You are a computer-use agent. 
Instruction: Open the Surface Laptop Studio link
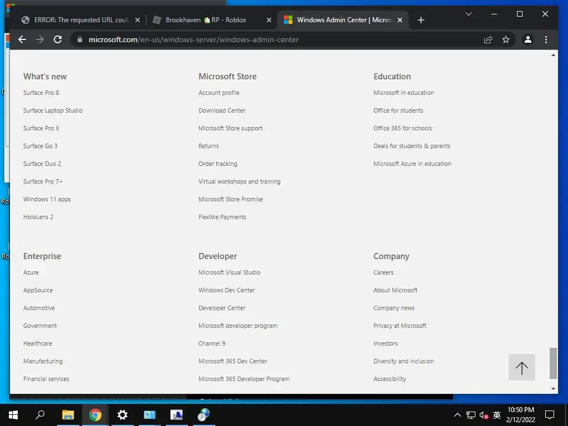pyautogui.click(x=53, y=110)
